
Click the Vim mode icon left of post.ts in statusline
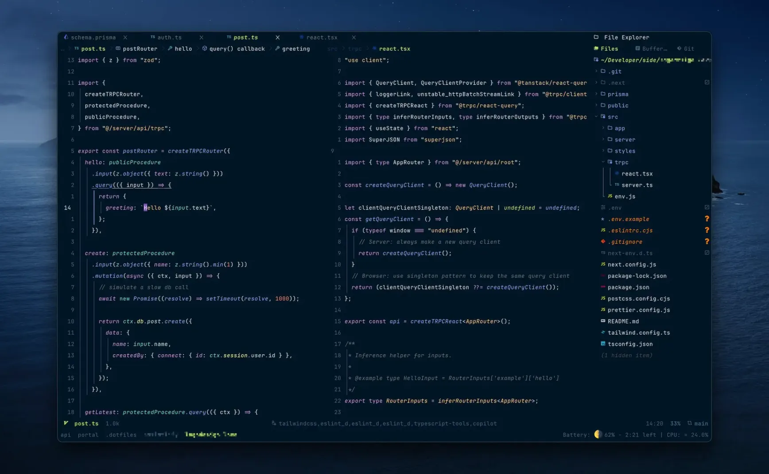click(66, 423)
